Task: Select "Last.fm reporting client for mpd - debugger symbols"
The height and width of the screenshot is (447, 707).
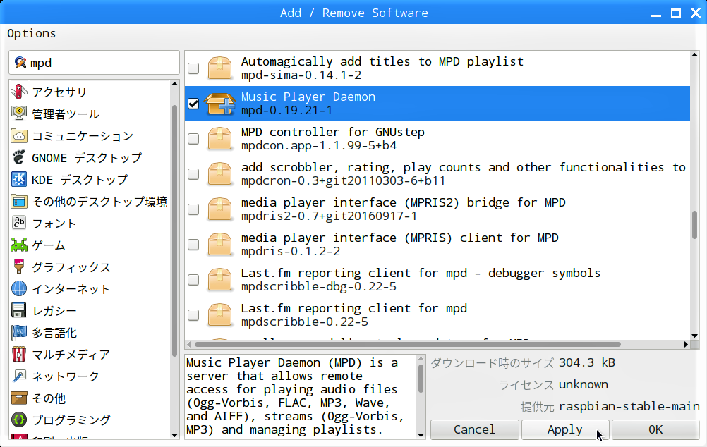Action: click(421, 273)
